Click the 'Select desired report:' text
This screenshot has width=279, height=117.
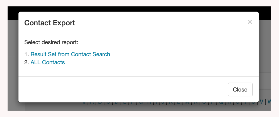(51, 42)
